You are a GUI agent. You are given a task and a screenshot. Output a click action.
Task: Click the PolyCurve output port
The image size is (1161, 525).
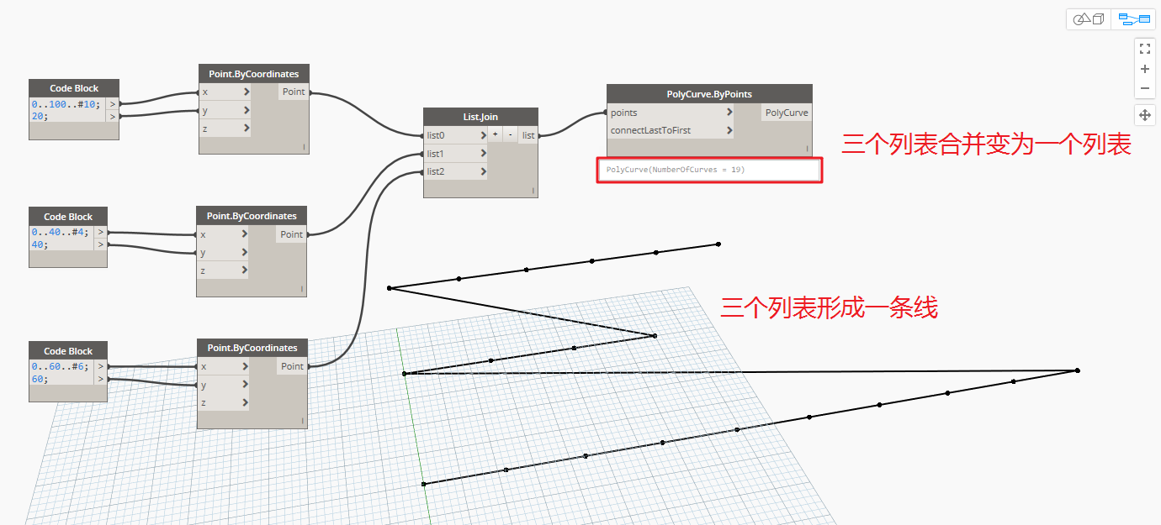pos(787,113)
